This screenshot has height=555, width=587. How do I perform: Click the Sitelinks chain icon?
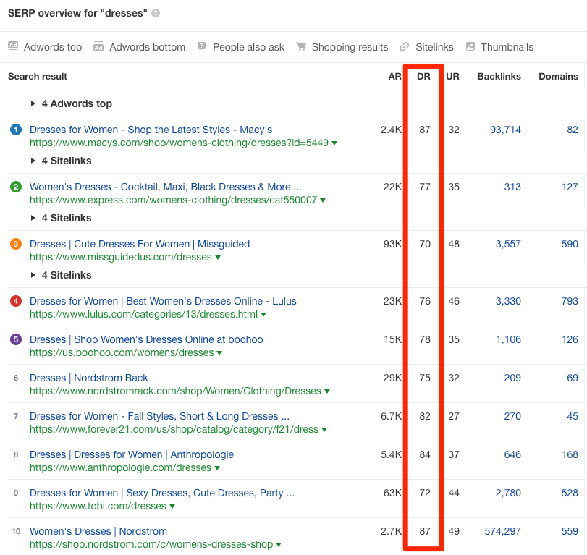(x=405, y=47)
